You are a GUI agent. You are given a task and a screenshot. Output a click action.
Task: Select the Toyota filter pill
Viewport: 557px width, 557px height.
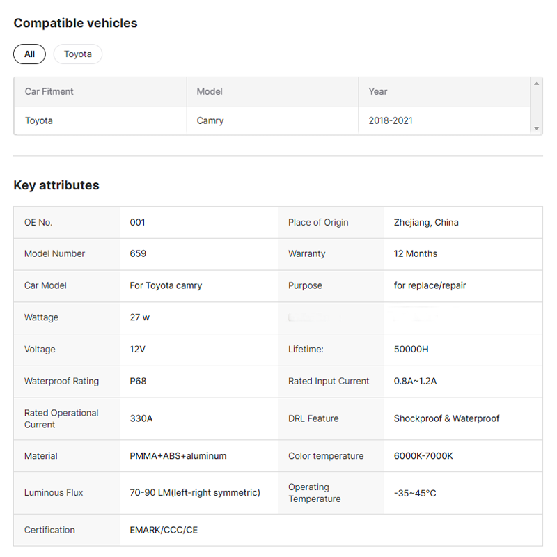click(x=78, y=54)
